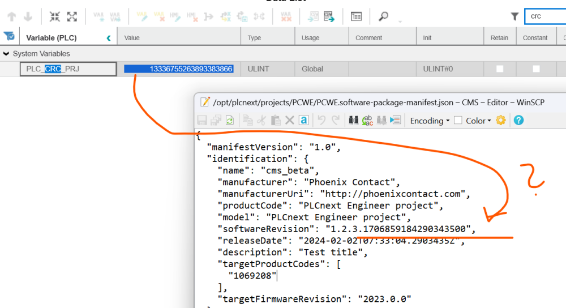Toggle Constant checkbox for PLC_CRC_PRJ

point(535,69)
